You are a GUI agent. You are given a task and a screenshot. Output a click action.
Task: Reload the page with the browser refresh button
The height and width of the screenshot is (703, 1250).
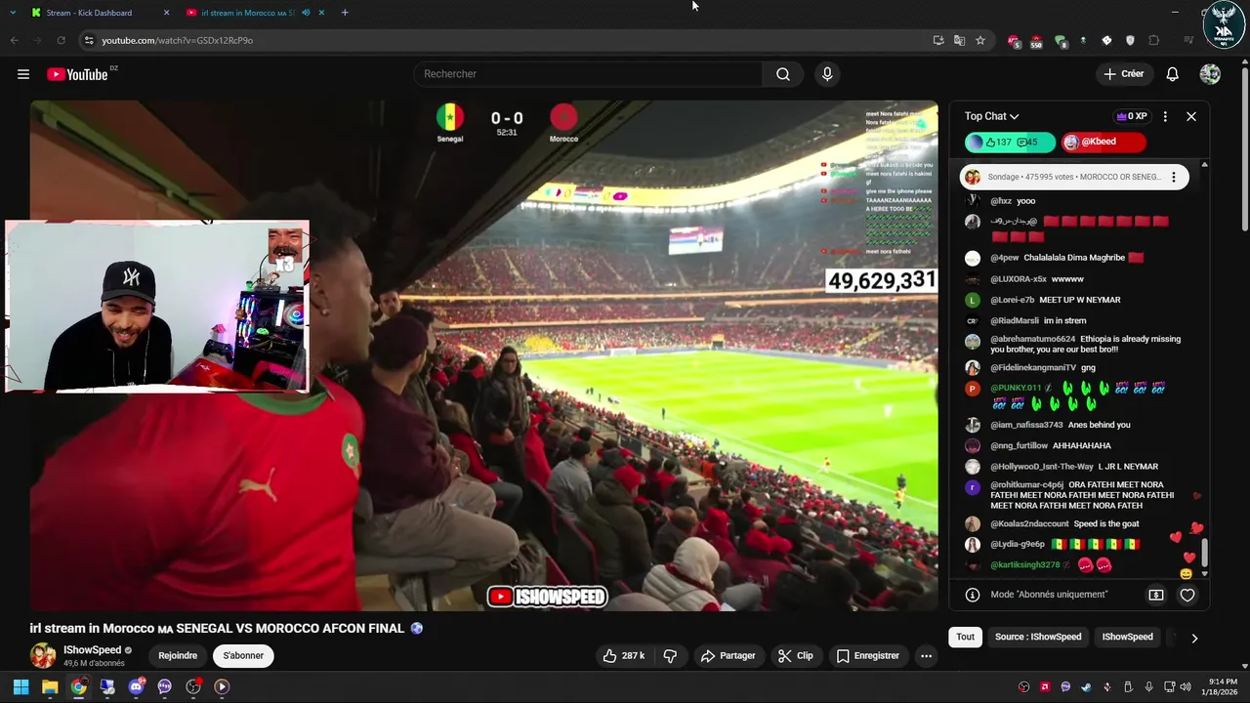(x=61, y=40)
